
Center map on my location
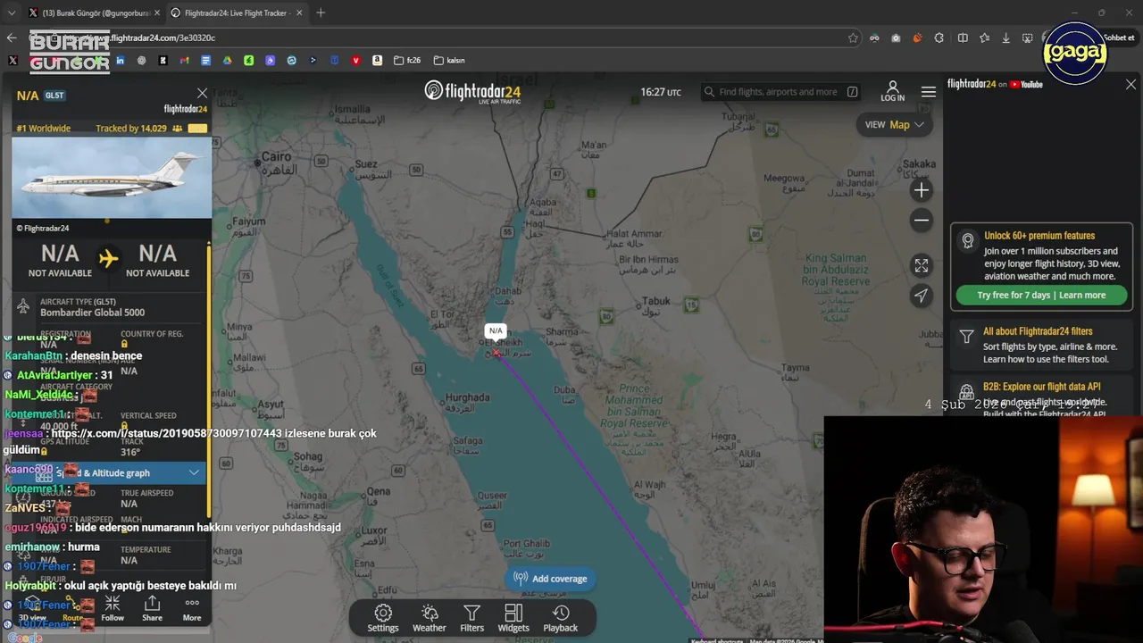pyautogui.click(x=922, y=296)
